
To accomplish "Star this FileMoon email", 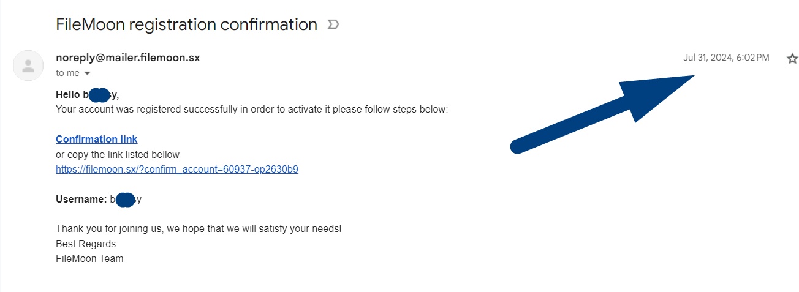I will coord(792,59).
